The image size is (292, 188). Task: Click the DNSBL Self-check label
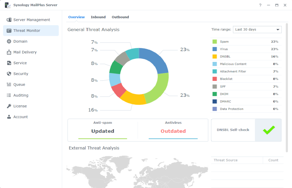point(233,130)
